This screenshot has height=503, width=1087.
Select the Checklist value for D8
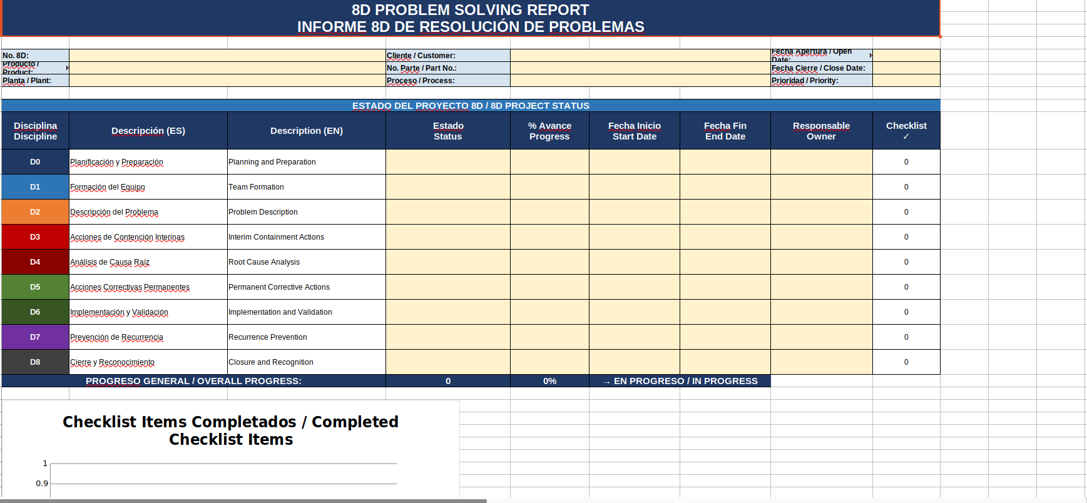coord(906,362)
